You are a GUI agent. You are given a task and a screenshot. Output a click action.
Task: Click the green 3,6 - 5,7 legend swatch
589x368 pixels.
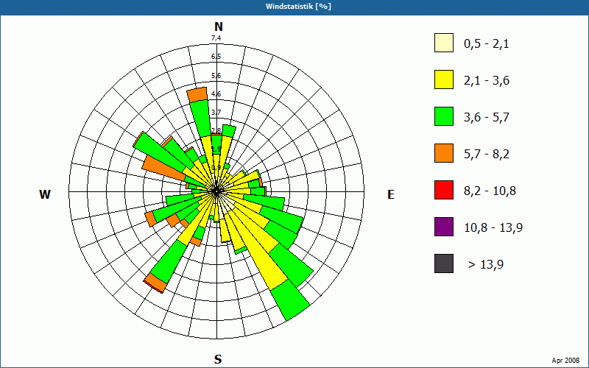[444, 116]
